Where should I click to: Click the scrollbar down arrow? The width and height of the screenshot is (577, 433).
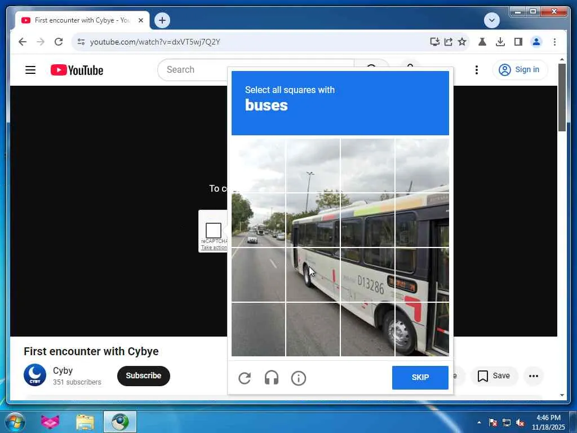click(x=562, y=395)
